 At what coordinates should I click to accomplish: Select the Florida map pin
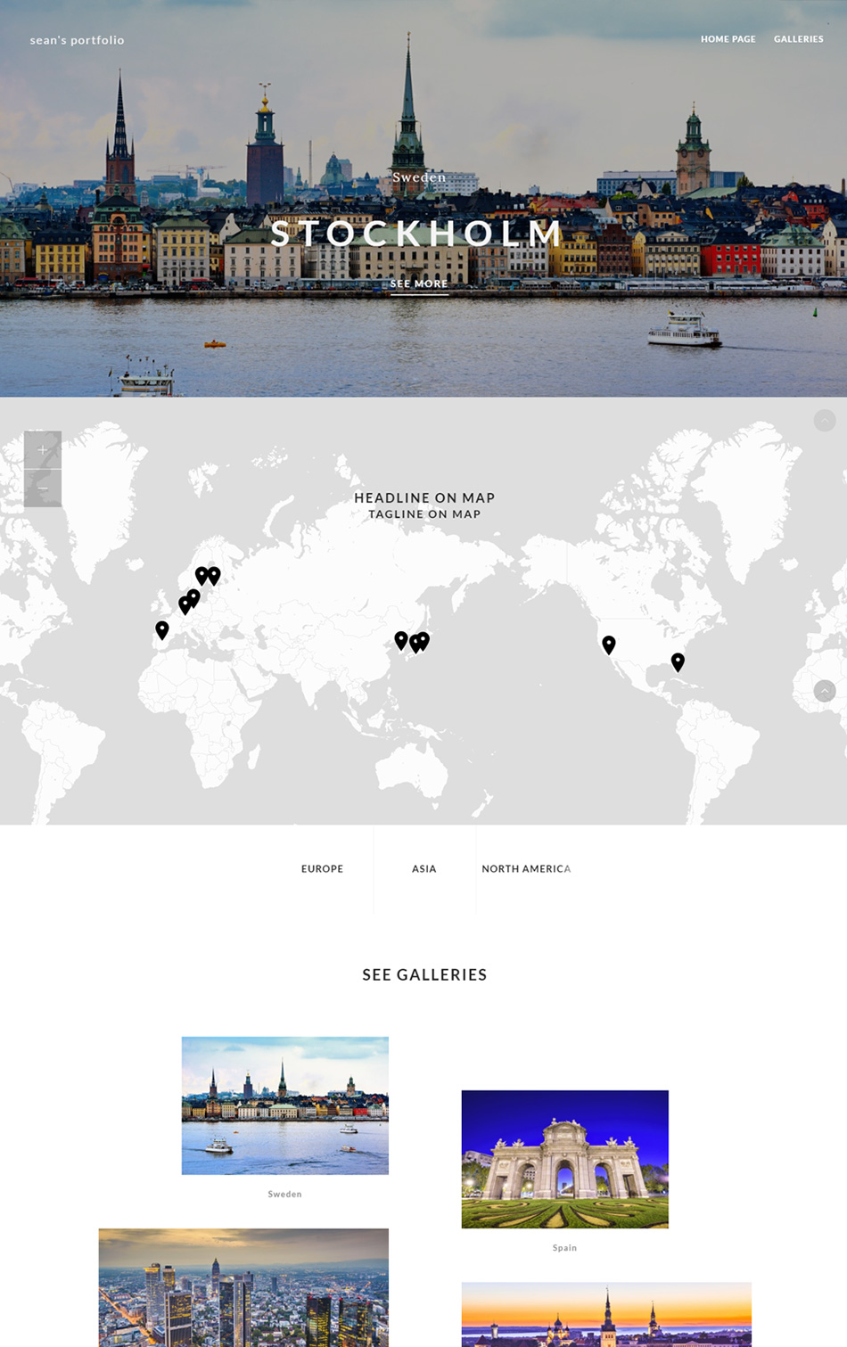(678, 661)
